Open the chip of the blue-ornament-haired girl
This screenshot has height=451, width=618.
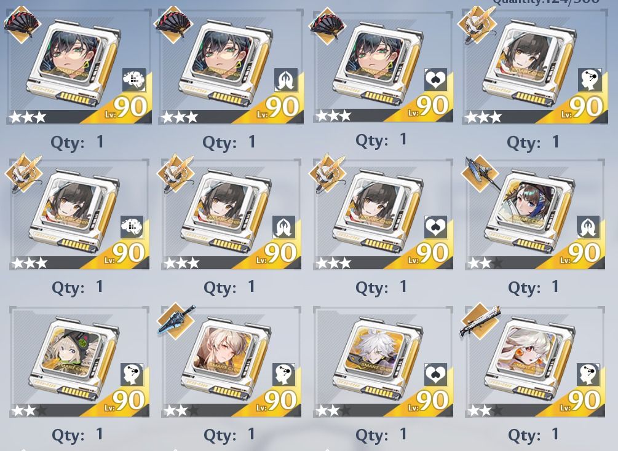(x=535, y=214)
